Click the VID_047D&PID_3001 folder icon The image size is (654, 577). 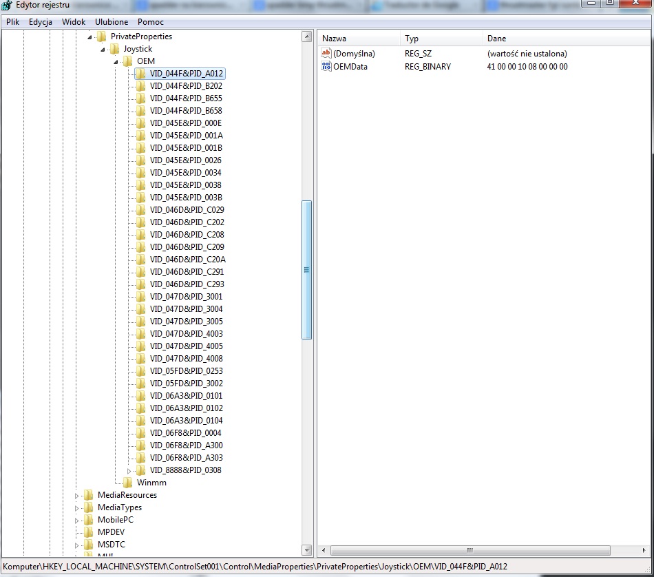click(x=141, y=297)
